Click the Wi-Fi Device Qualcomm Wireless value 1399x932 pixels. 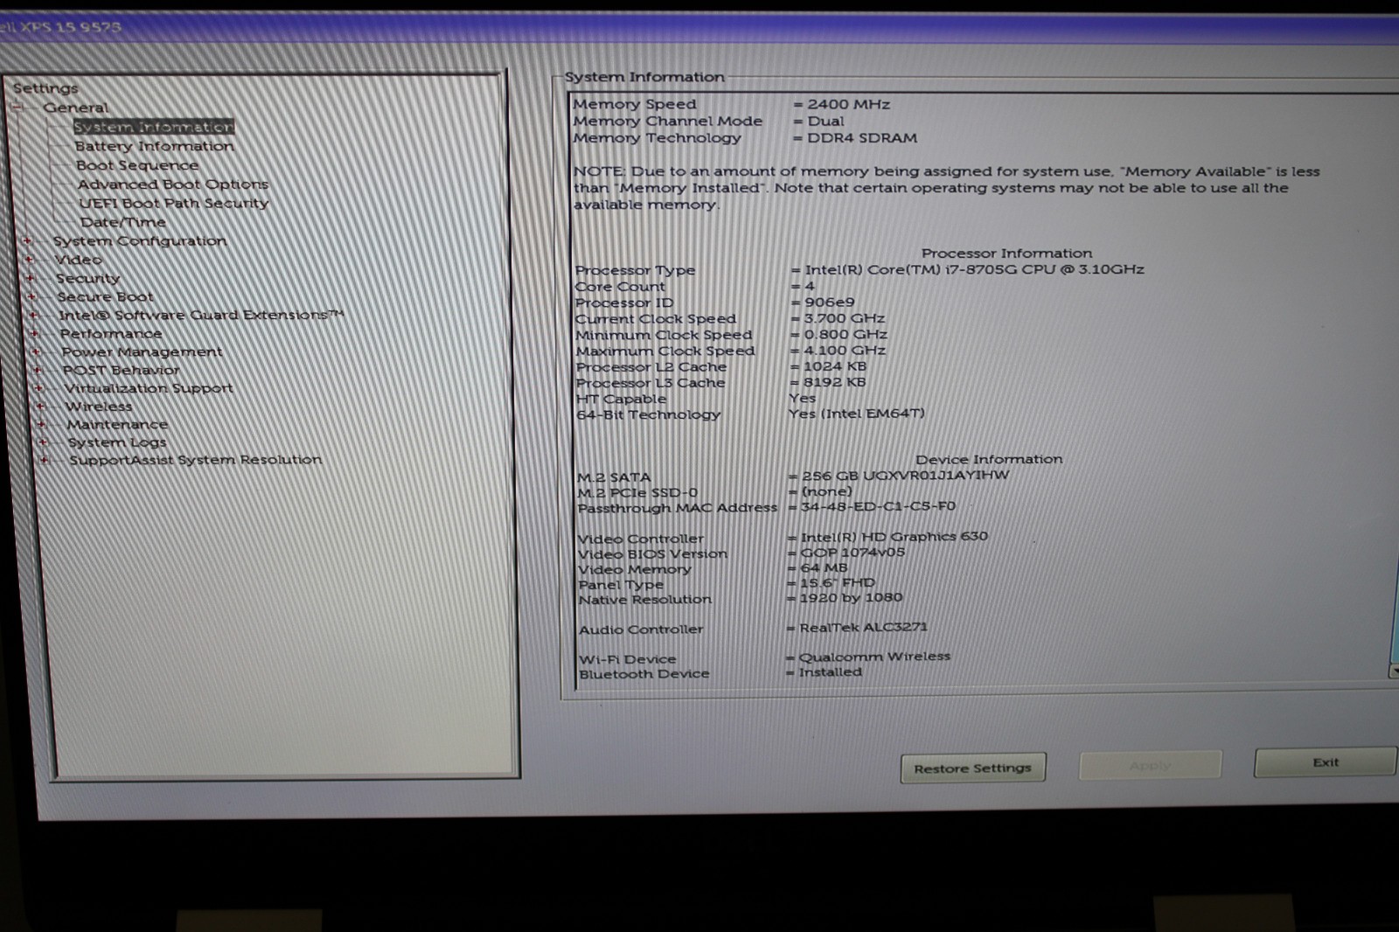tap(874, 656)
